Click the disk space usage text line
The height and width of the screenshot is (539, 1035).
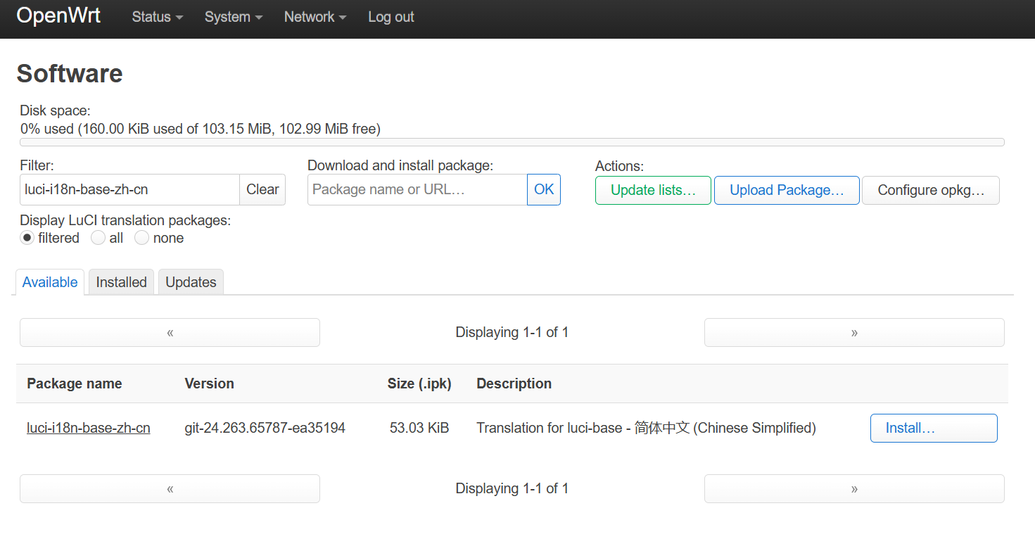pyautogui.click(x=201, y=129)
